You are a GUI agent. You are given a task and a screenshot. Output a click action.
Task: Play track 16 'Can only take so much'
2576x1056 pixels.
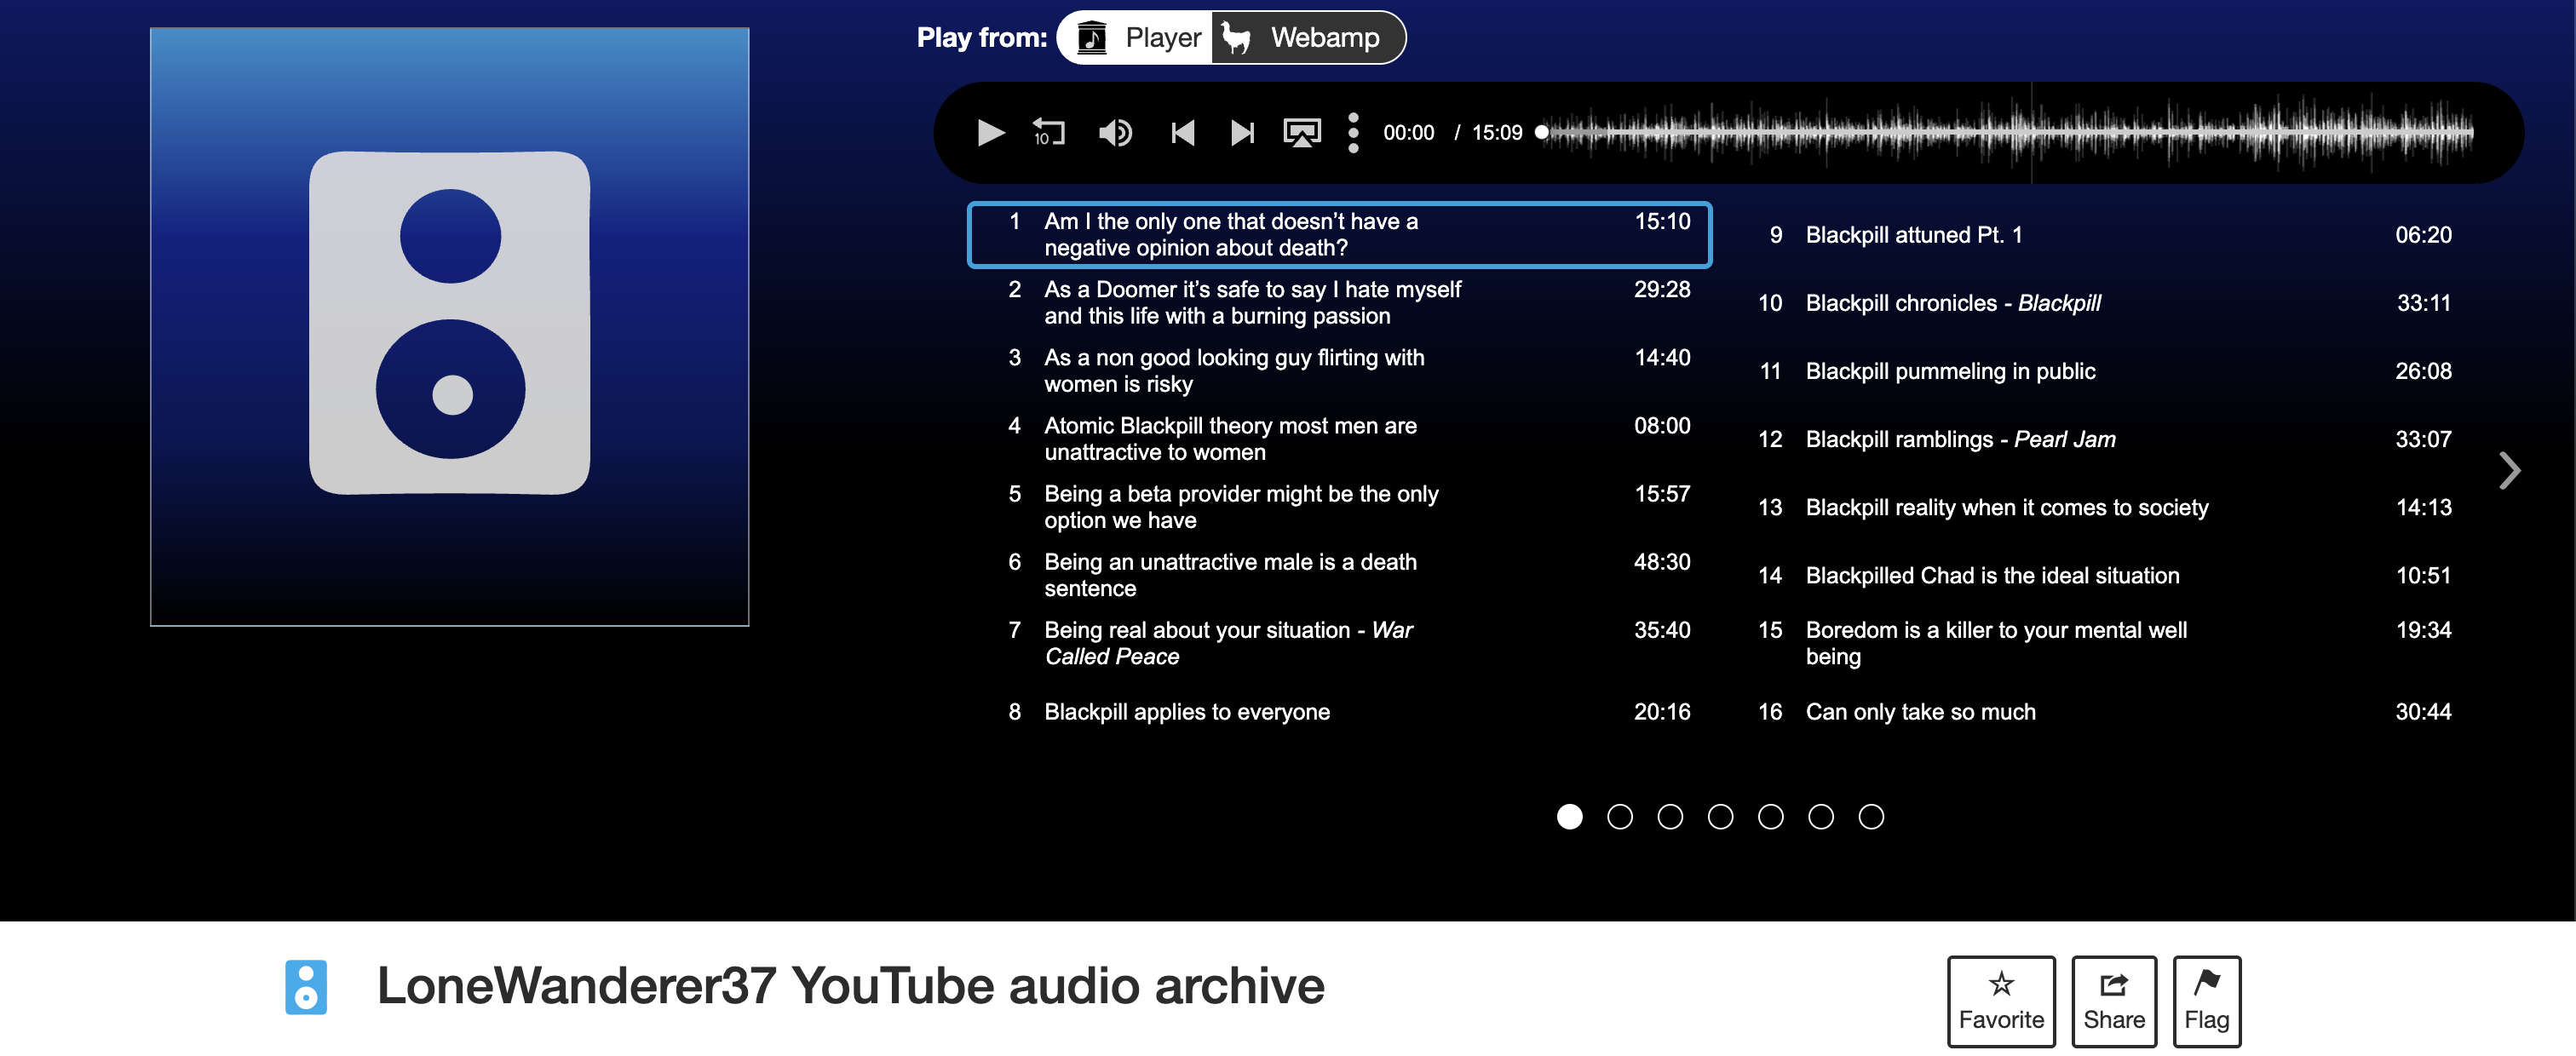click(x=2100, y=712)
